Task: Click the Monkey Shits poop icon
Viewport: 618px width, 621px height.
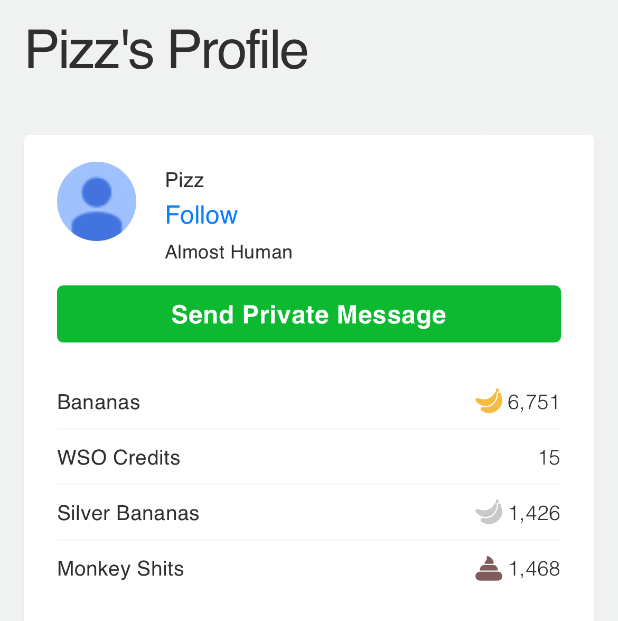Action: (x=489, y=569)
